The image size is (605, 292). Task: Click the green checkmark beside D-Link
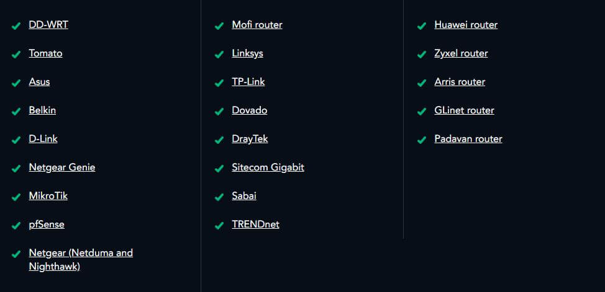(x=16, y=140)
